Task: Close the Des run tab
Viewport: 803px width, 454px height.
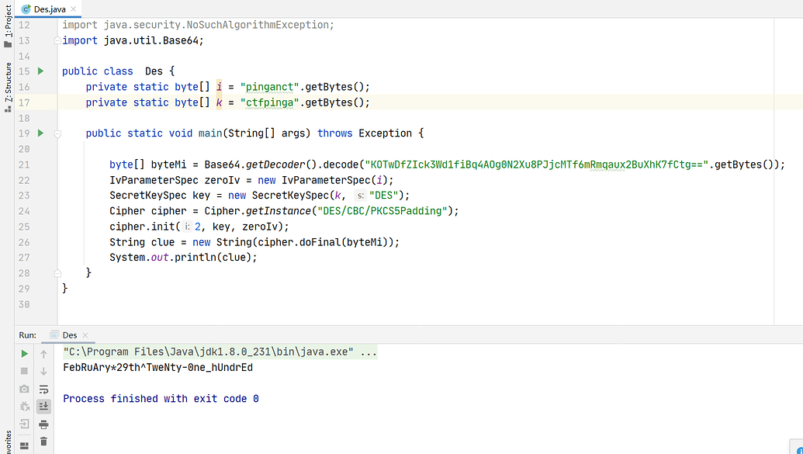Action: (85, 335)
